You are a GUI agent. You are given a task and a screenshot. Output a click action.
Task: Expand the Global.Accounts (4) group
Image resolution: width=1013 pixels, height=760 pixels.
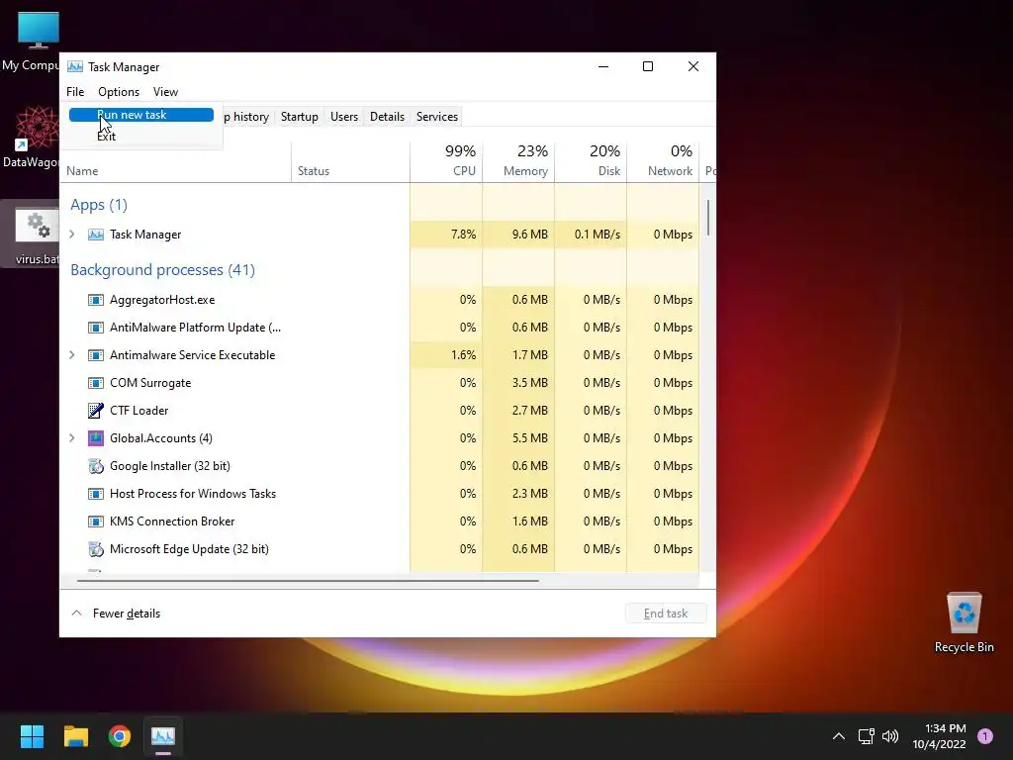[72, 438]
